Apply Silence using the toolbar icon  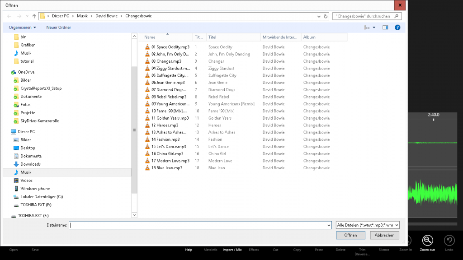pyautogui.click(x=384, y=250)
